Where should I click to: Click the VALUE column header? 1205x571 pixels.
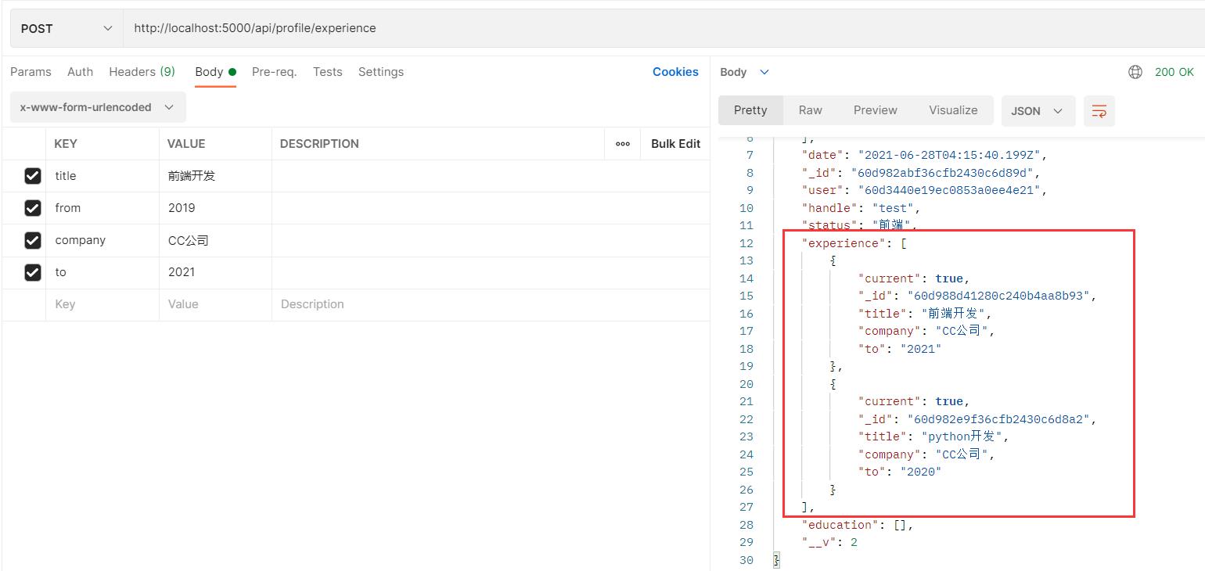point(186,144)
